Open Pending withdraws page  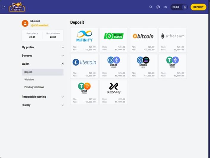34,87
